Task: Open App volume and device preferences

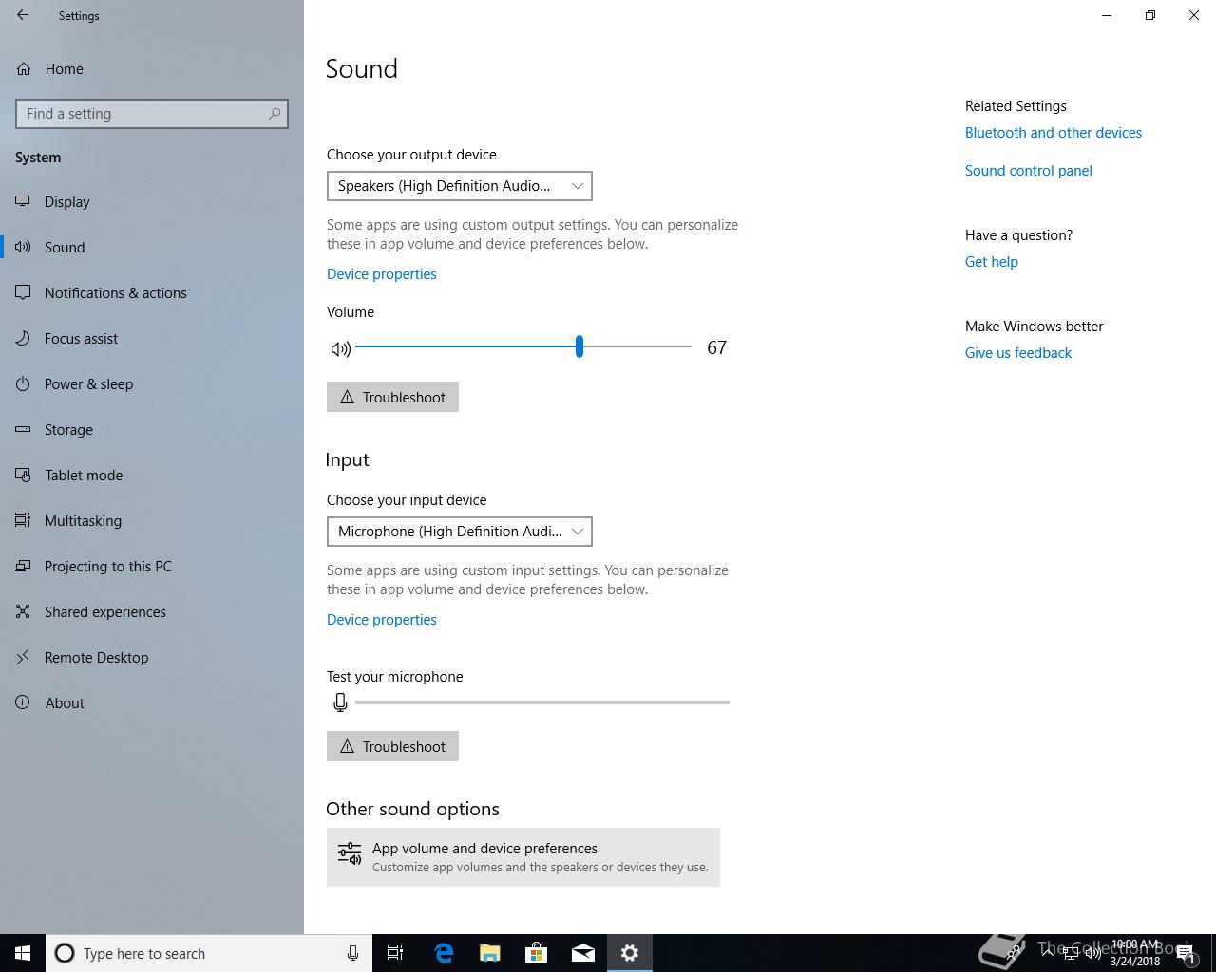Action: [x=523, y=857]
